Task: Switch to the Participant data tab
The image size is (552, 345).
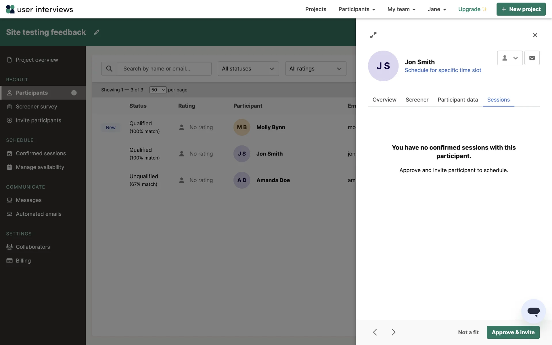Action: [458, 100]
